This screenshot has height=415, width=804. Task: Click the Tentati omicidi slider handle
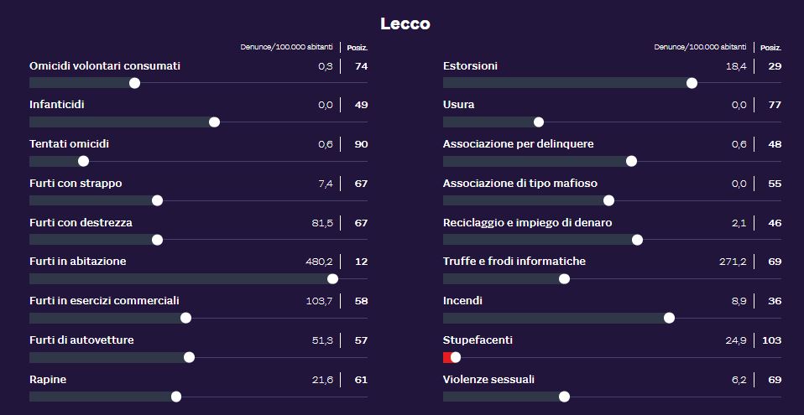83,161
